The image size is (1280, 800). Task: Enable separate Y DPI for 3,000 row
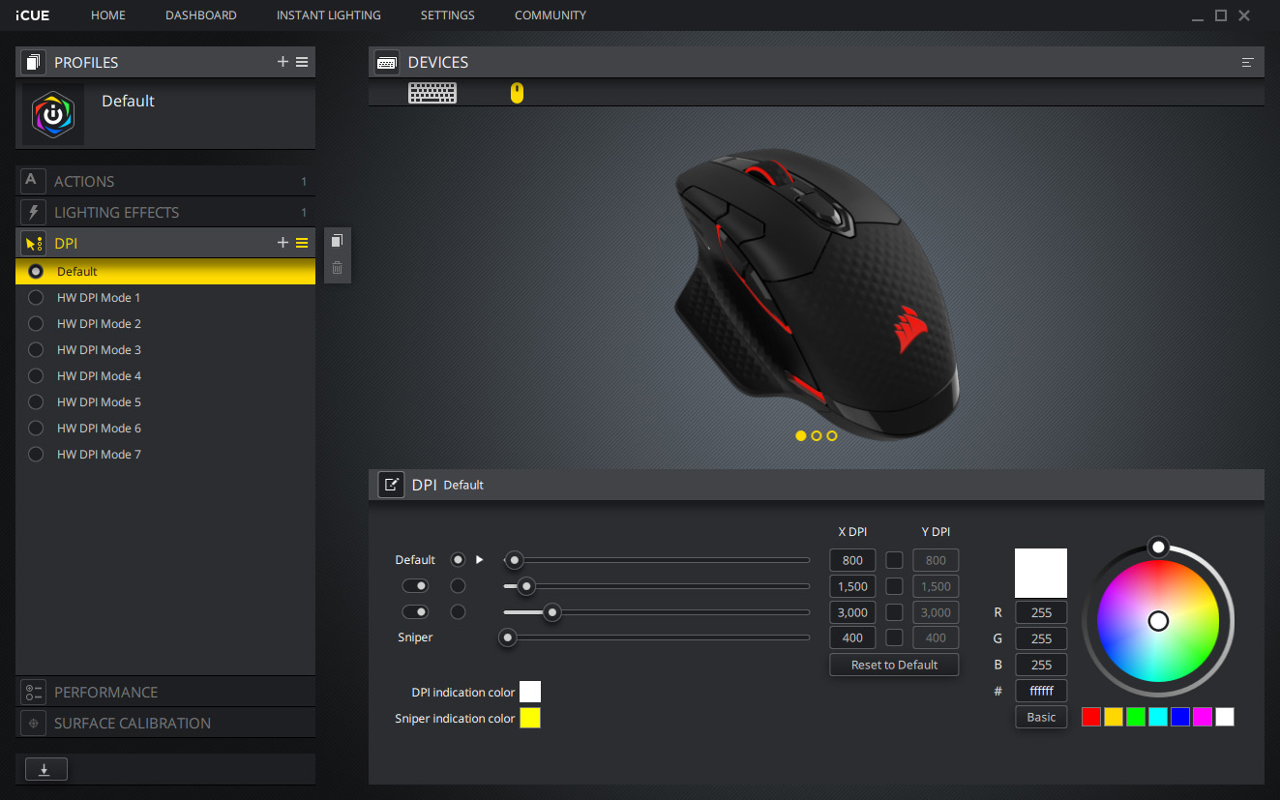pyautogui.click(x=894, y=611)
